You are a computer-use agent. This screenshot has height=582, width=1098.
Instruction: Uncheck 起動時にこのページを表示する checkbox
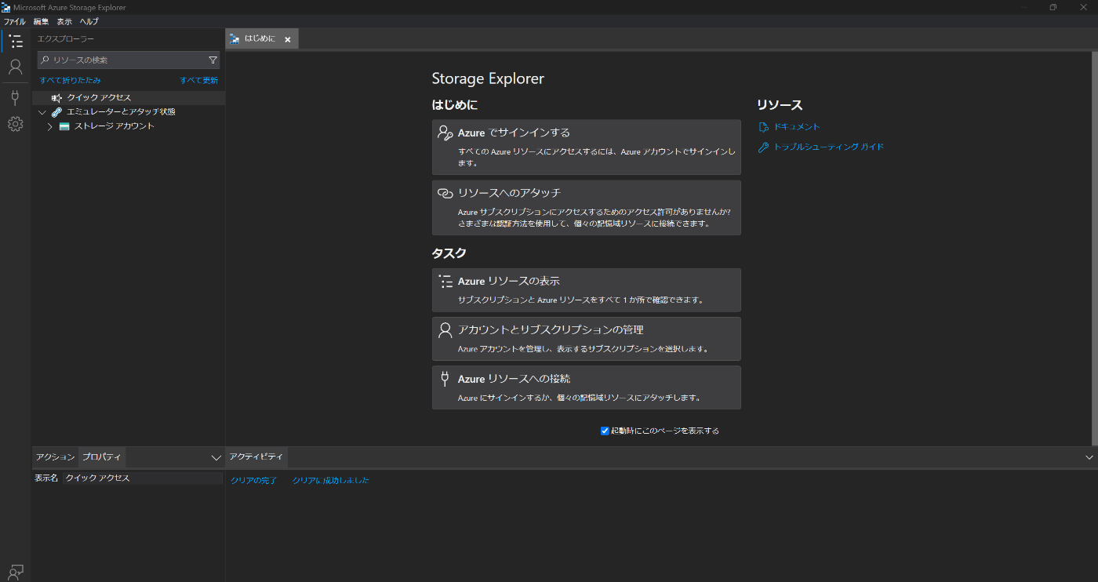[605, 431]
